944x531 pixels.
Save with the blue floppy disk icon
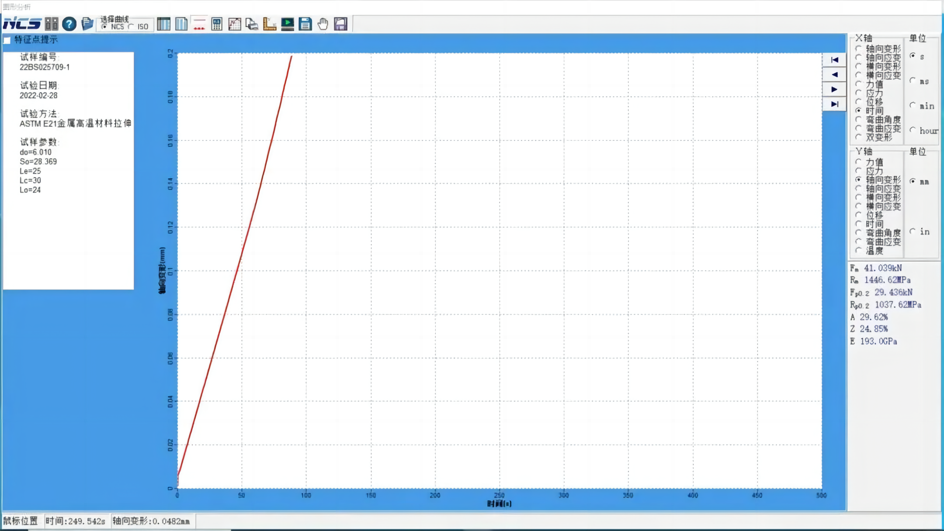coord(305,24)
